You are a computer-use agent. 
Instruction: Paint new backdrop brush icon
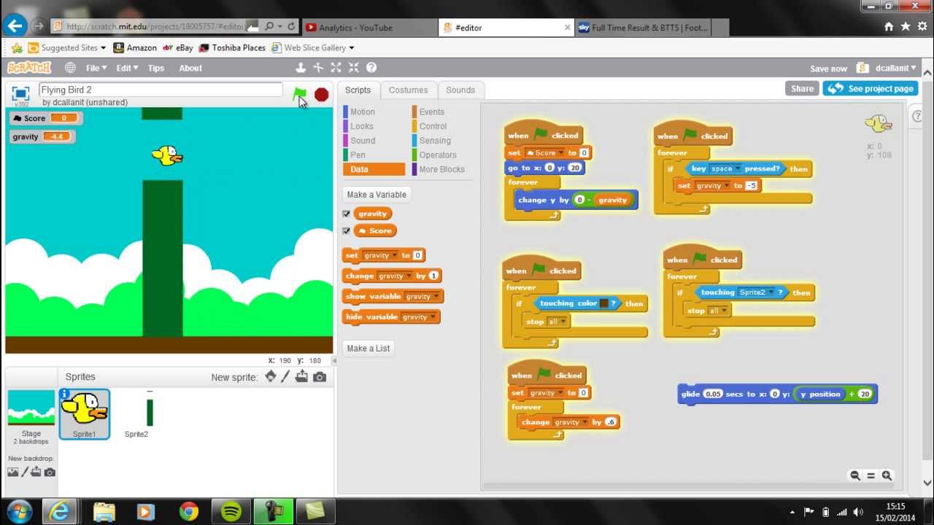click(x=24, y=472)
